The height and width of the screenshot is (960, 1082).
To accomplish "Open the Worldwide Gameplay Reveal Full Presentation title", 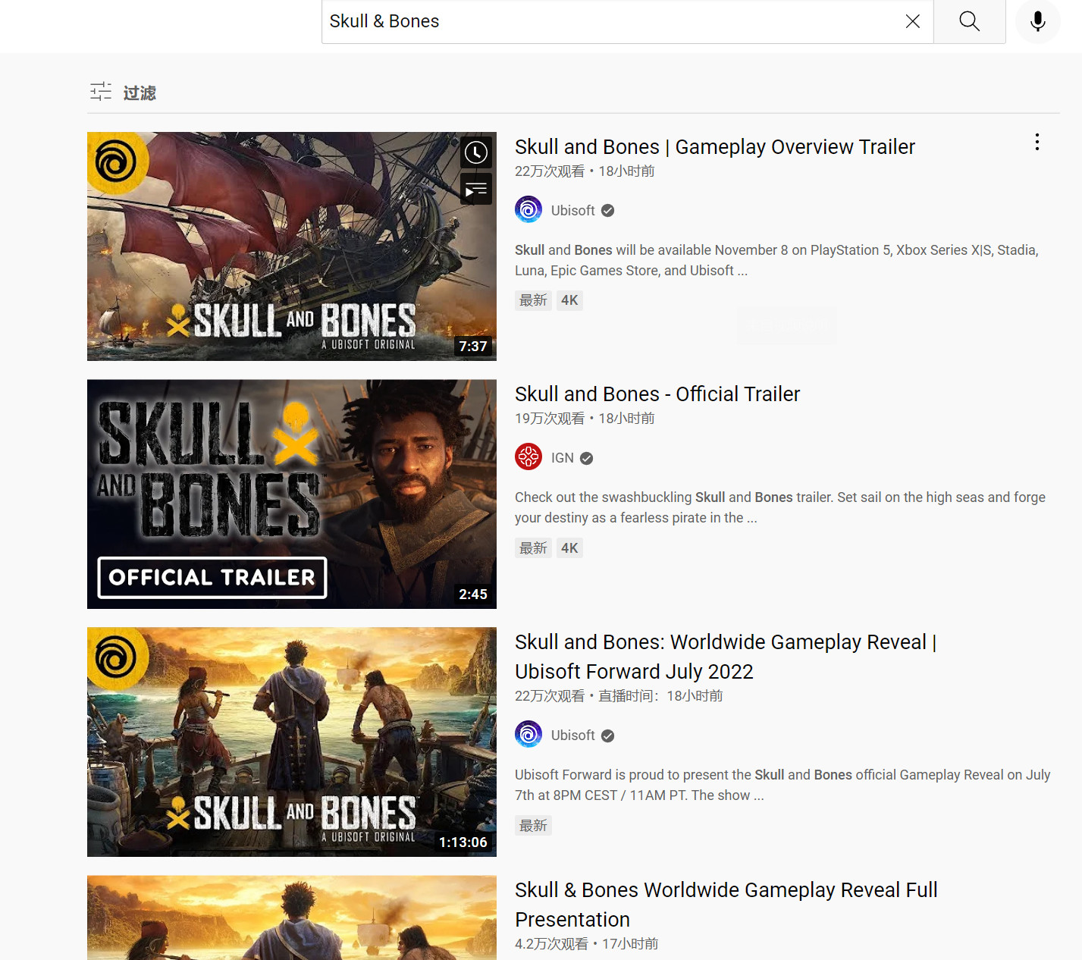I will (x=726, y=904).
